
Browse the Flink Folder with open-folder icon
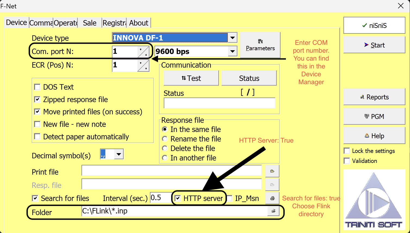tap(273, 211)
